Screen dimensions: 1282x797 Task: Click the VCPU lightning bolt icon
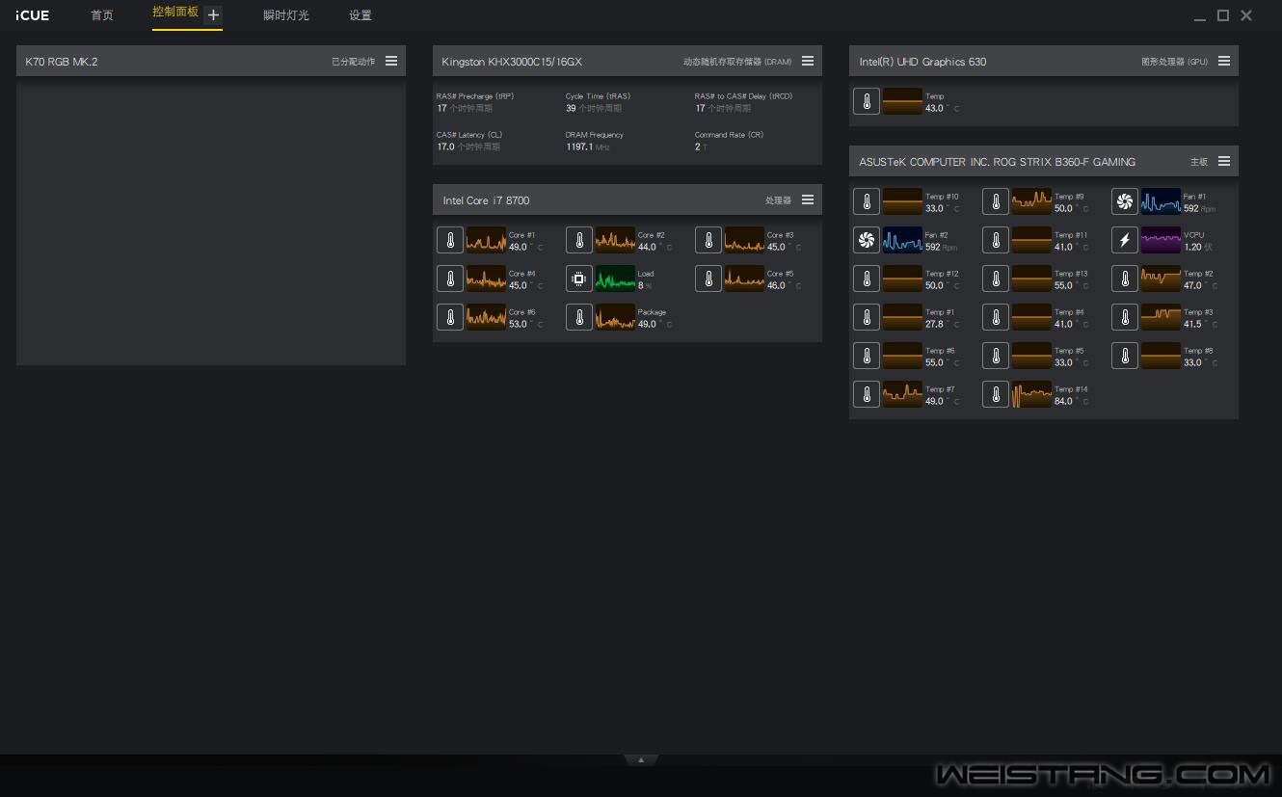click(1125, 240)
